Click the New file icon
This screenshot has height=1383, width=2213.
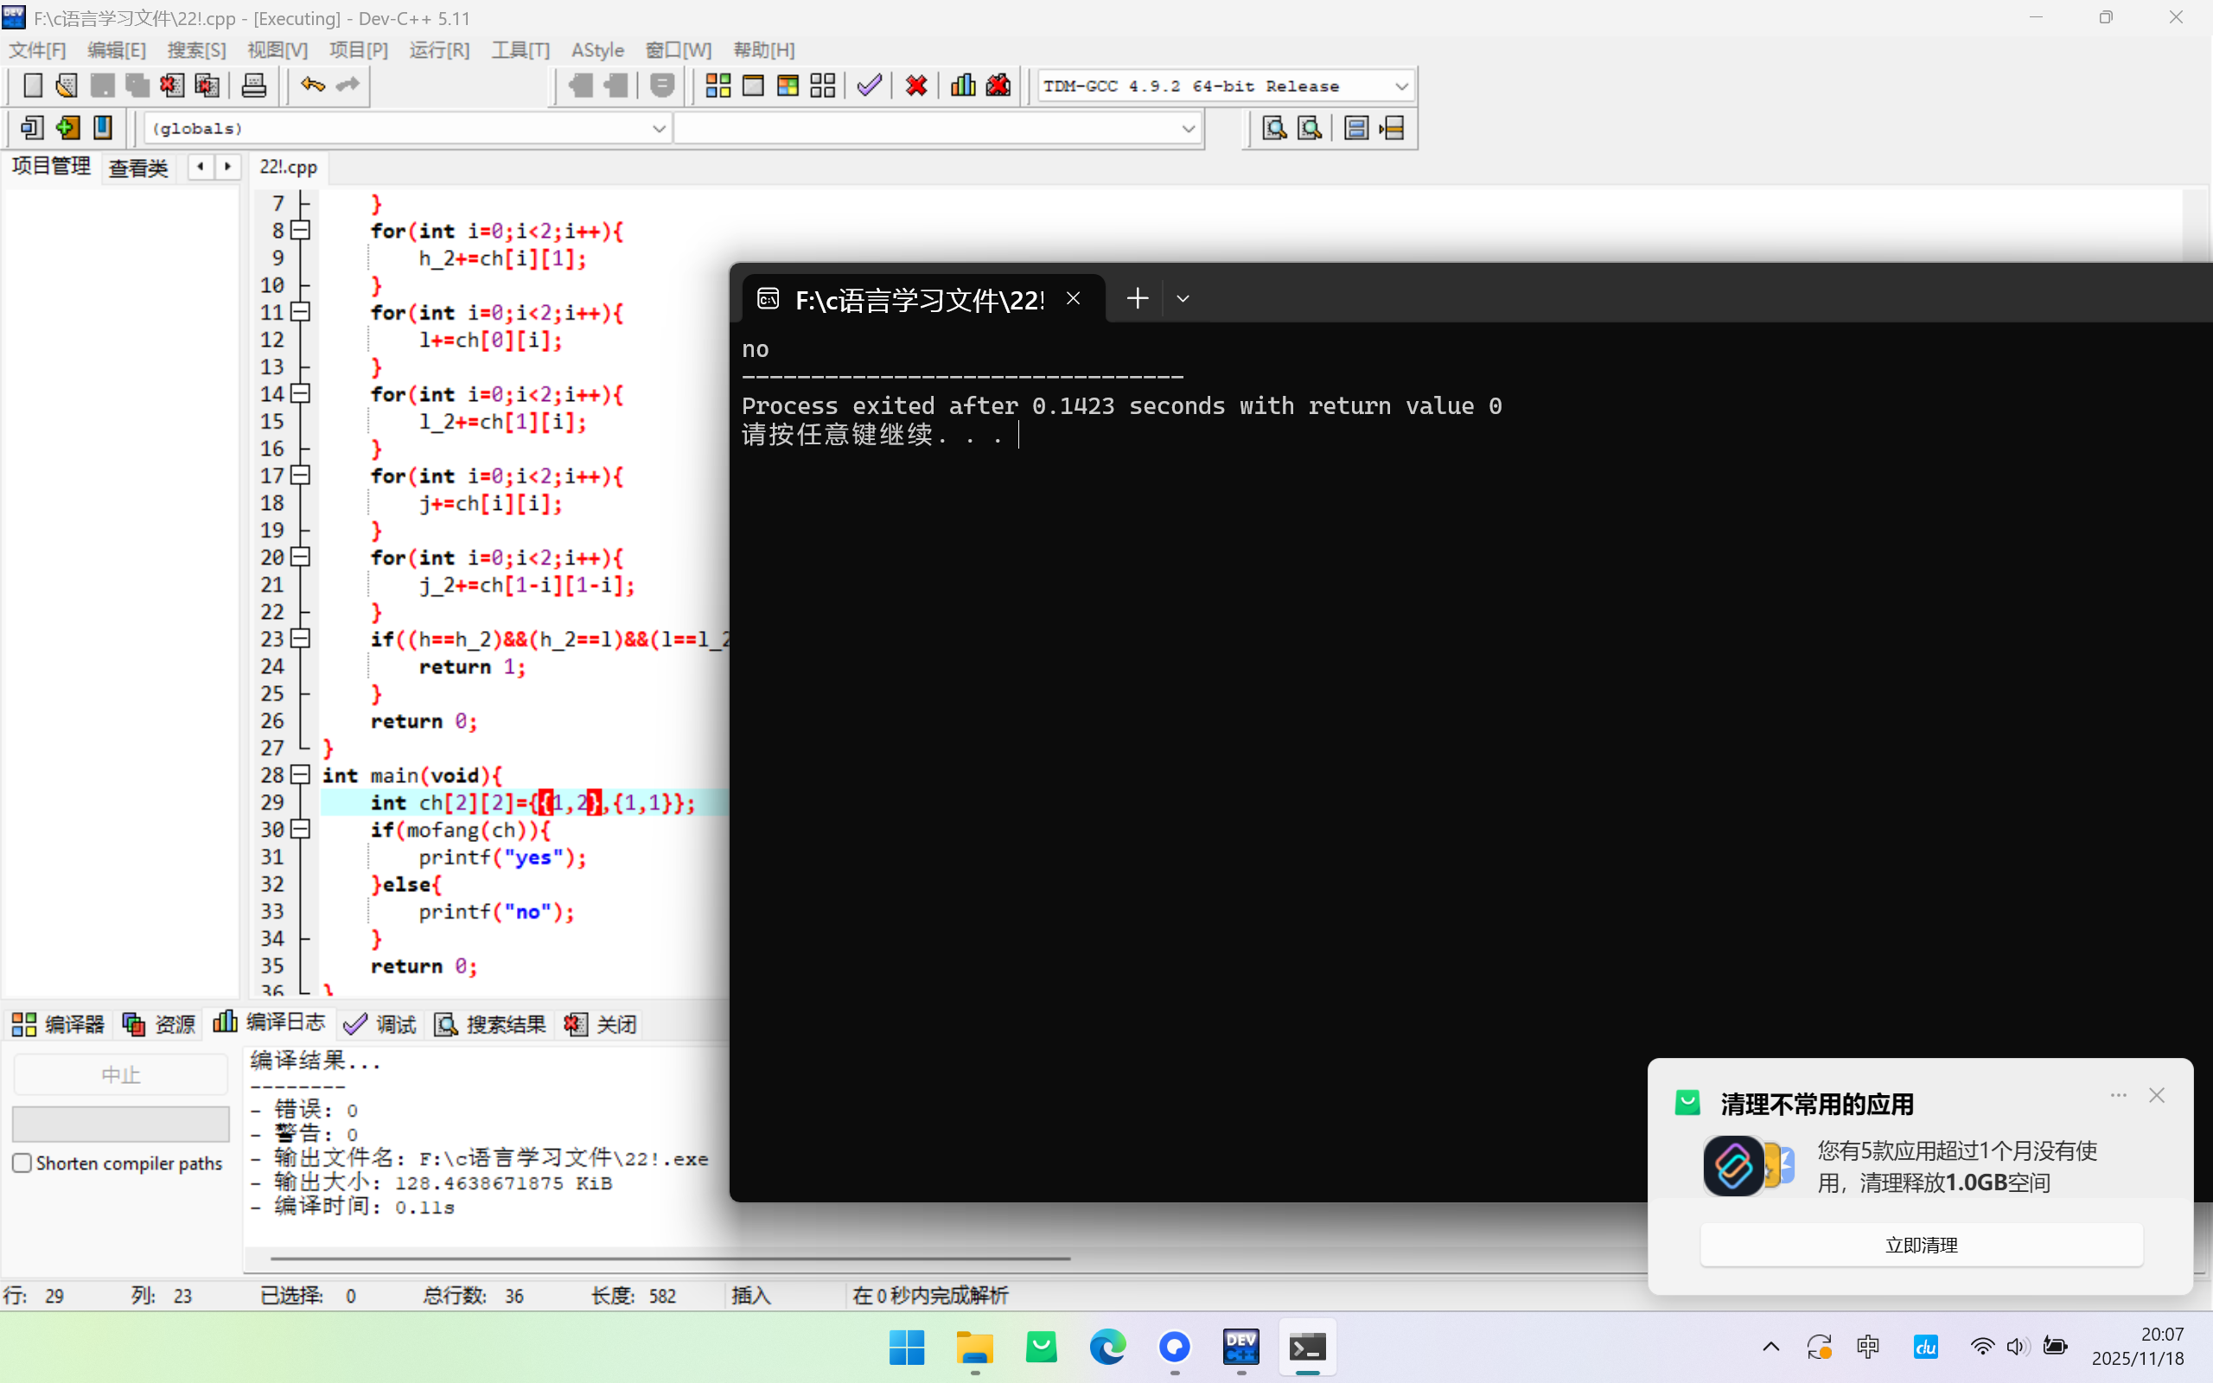[x=32, y=86]
